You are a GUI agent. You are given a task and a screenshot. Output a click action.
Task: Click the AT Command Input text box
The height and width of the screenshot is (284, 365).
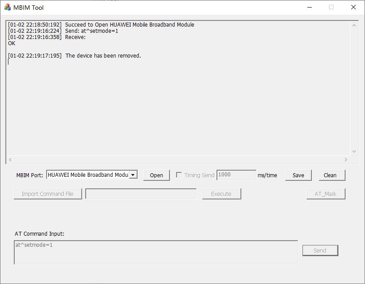pyautogui.click(x=156, y=253)
